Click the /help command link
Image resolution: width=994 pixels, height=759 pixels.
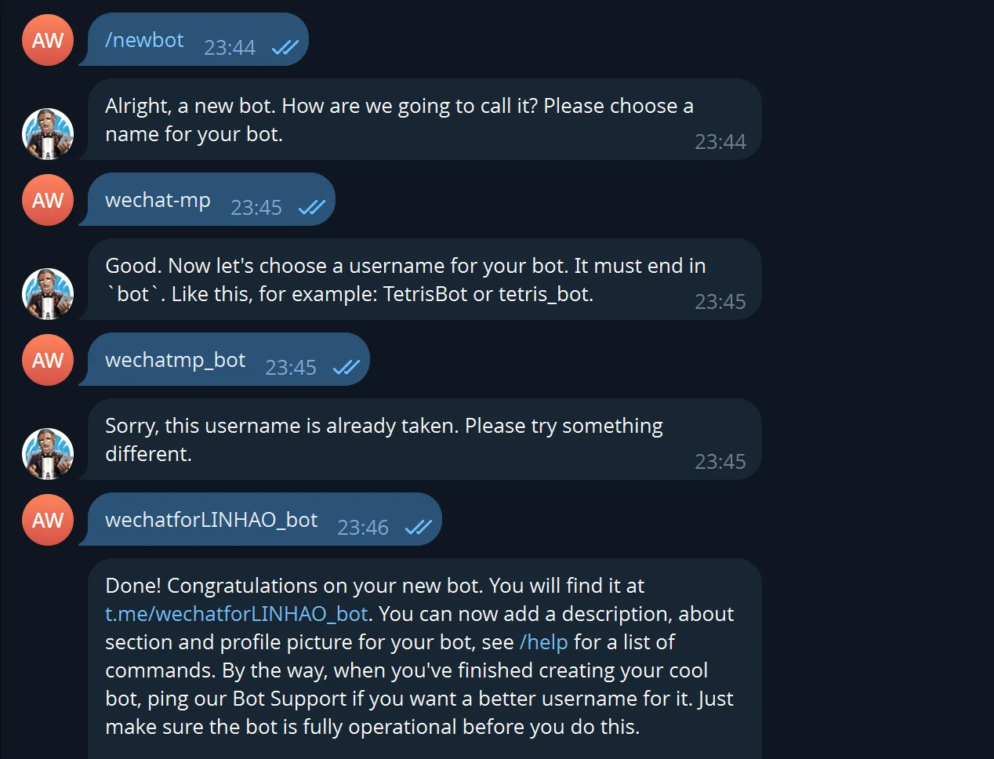pyautogui.click(x=543, y=642)
